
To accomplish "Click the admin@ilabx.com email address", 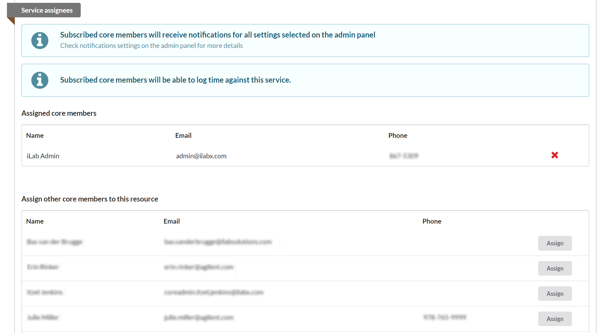I will pos(201,156).
